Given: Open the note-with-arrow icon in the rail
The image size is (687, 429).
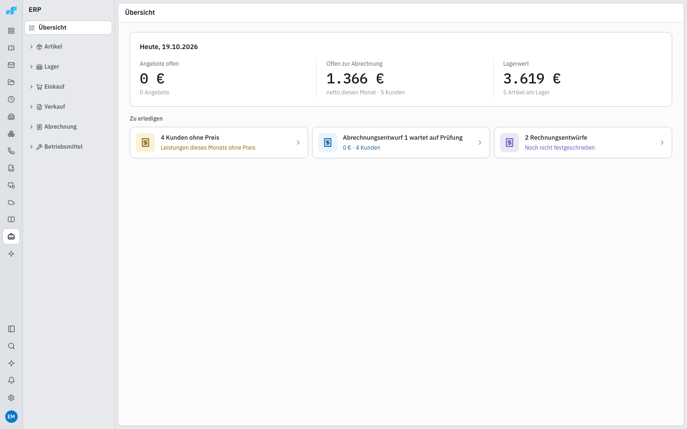Looking at the screenshot, I should coord(11,168).
